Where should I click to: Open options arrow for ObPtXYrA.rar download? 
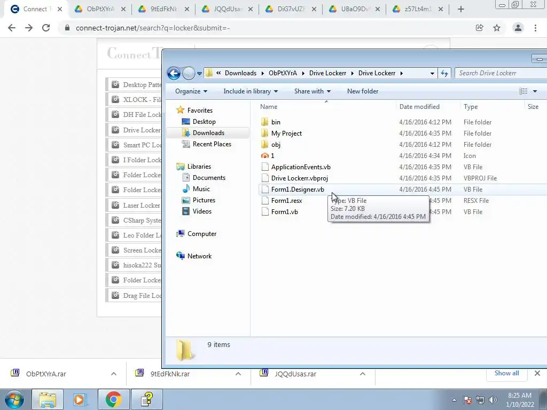pos(114,374)
